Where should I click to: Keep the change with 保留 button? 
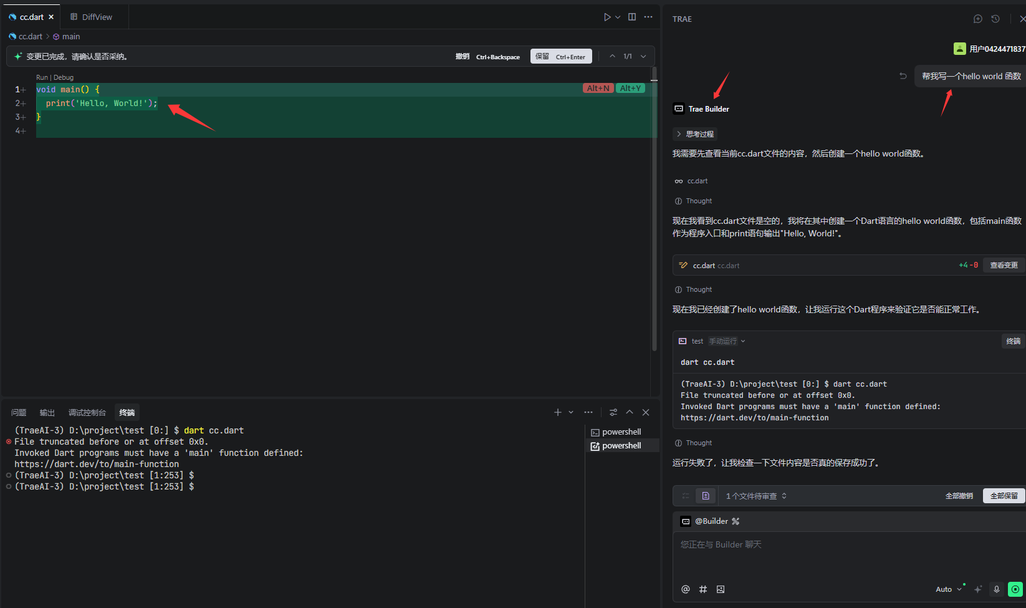(x=561, y=56)
